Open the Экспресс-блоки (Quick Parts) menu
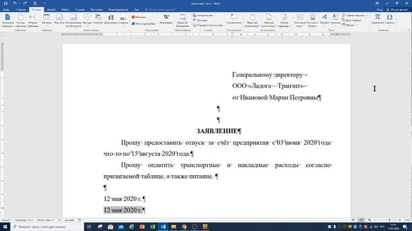412x231 pixels. point(312,21)
